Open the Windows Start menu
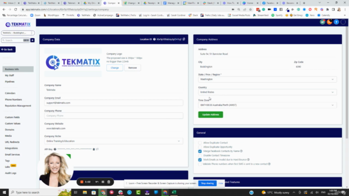 point(4,192)
